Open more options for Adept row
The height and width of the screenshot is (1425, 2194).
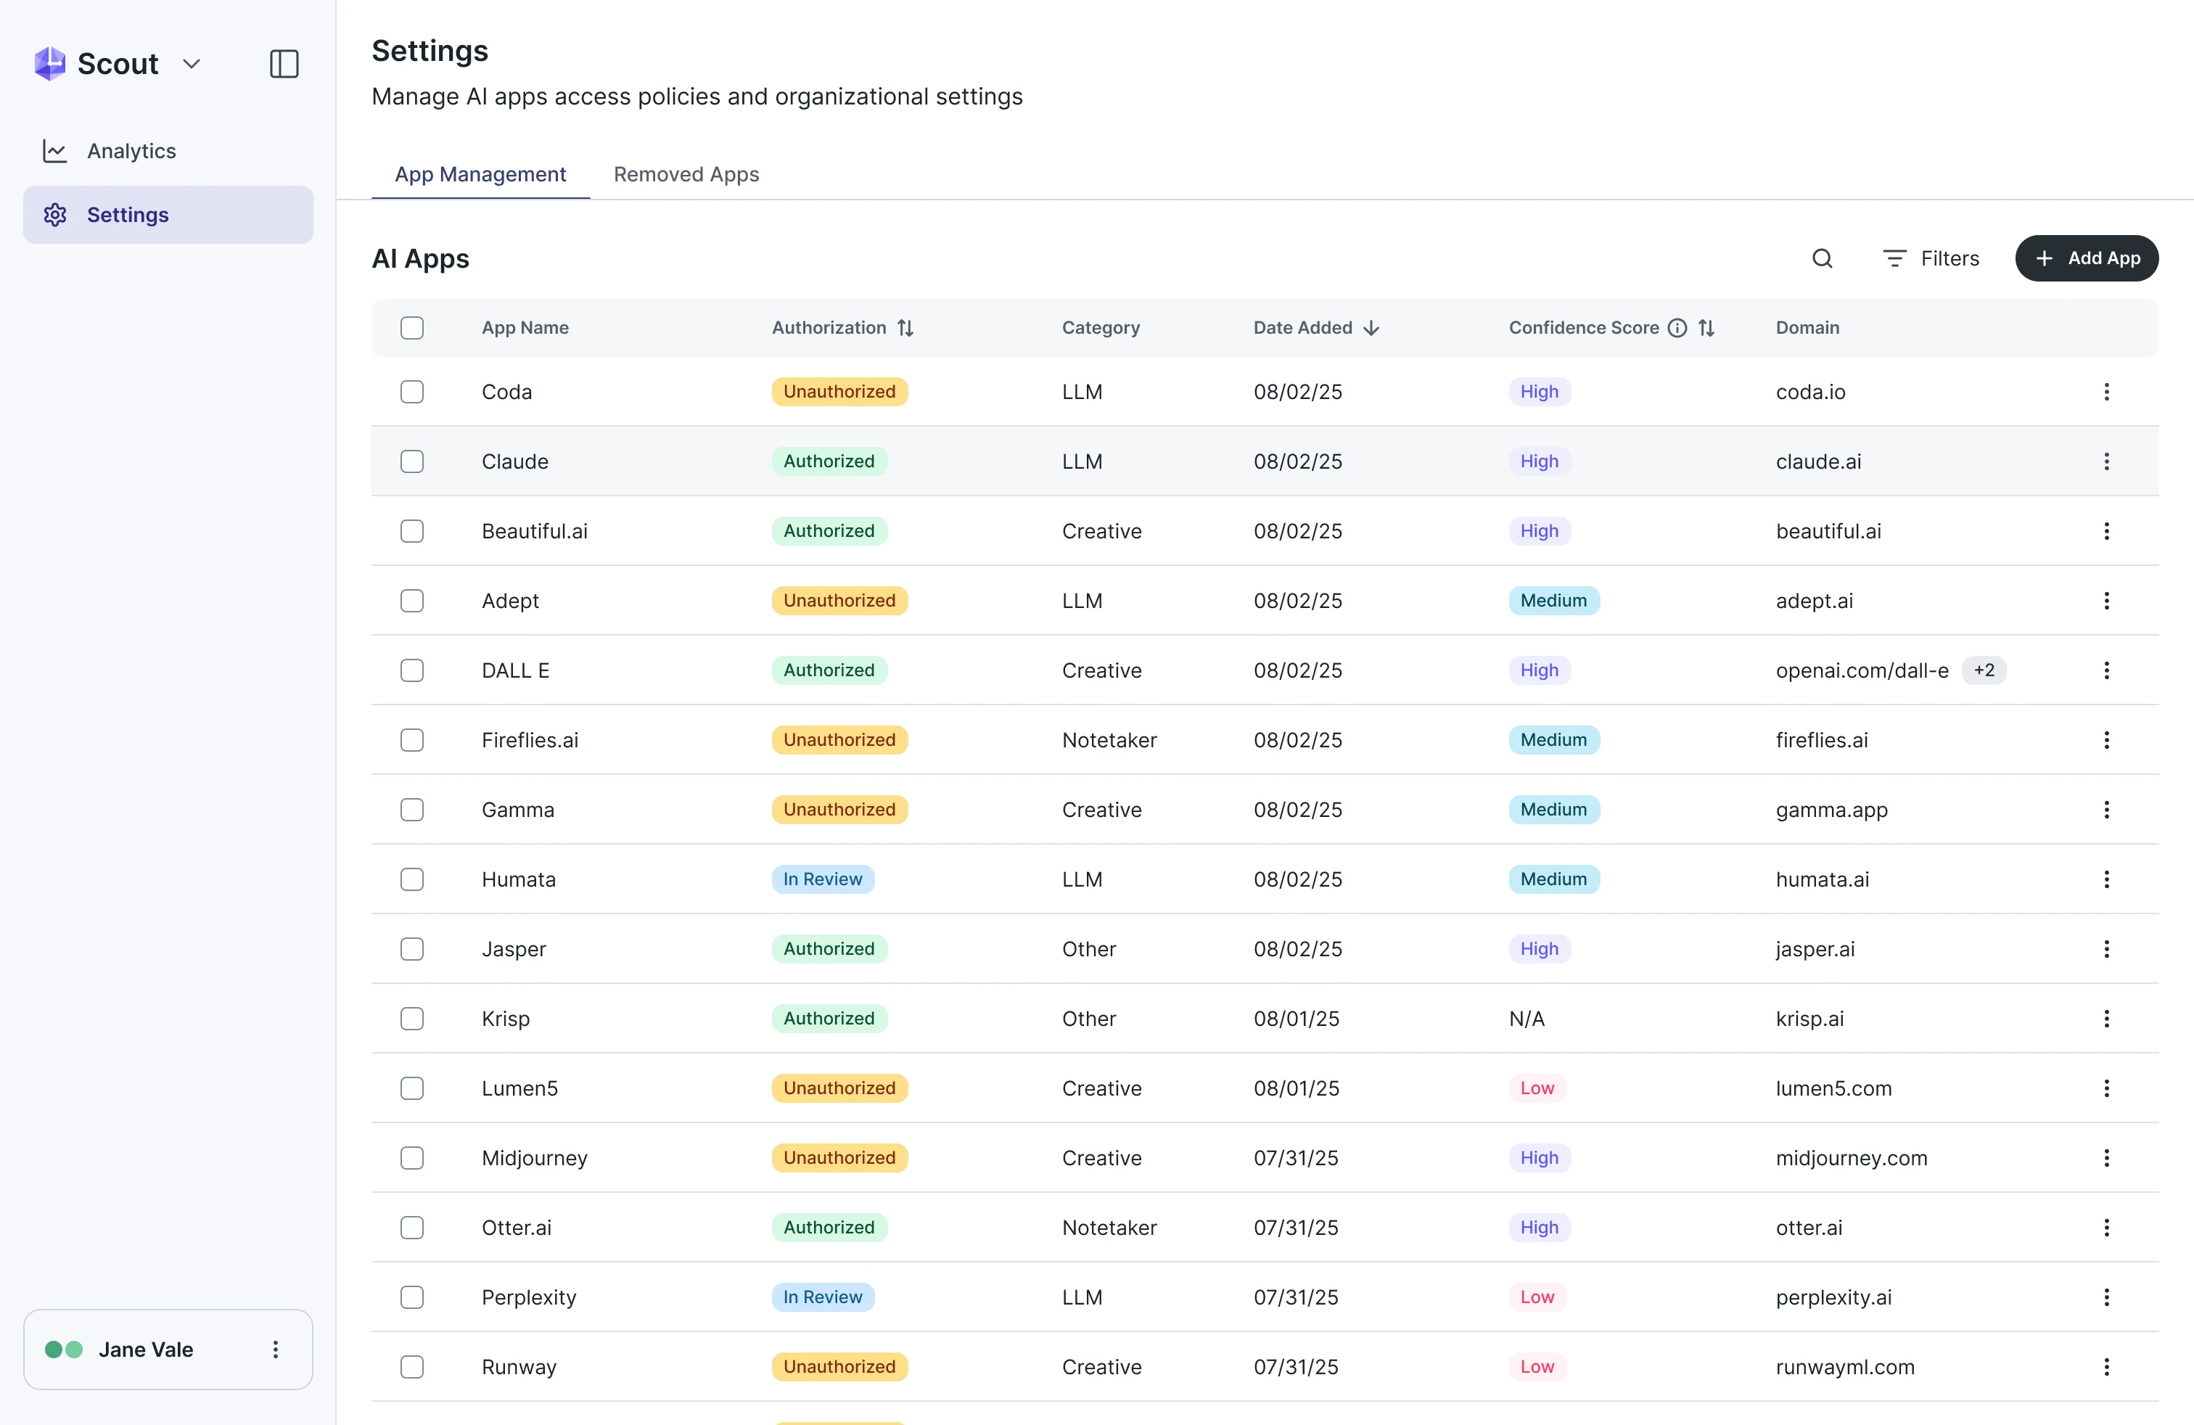pos(2105,600)
